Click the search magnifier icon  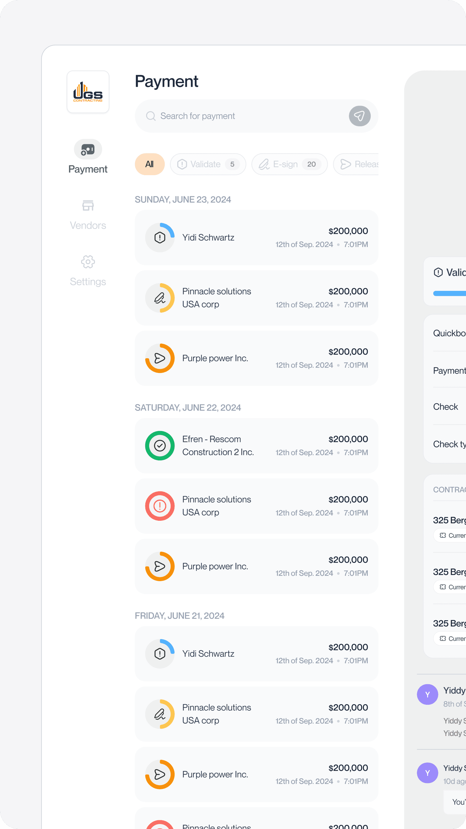151,116
